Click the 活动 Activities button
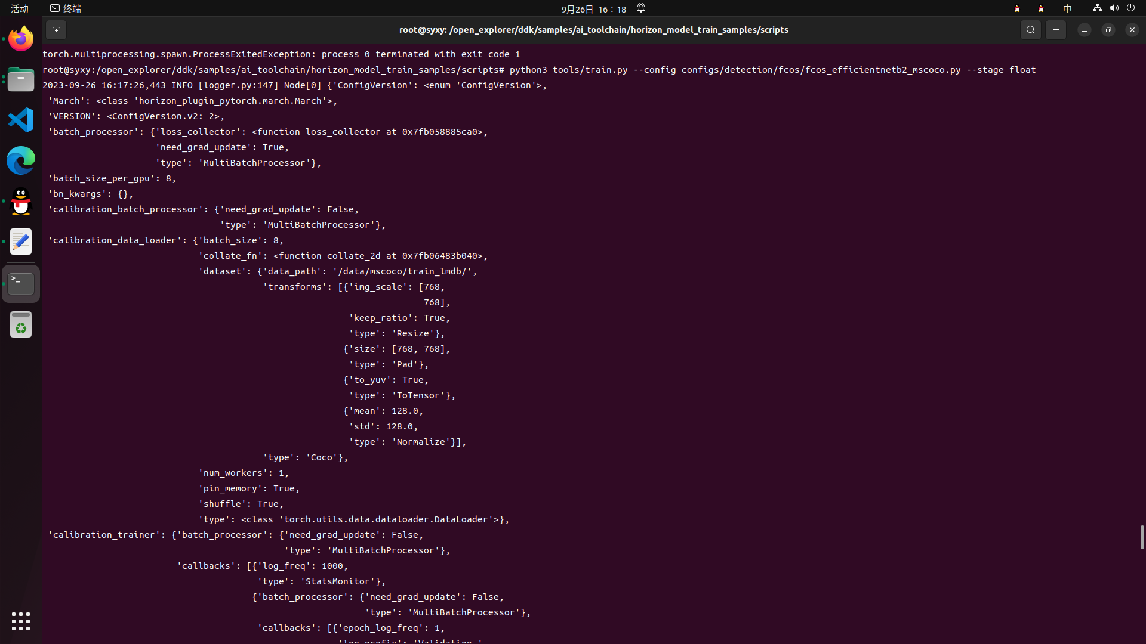 click(20, 8)
